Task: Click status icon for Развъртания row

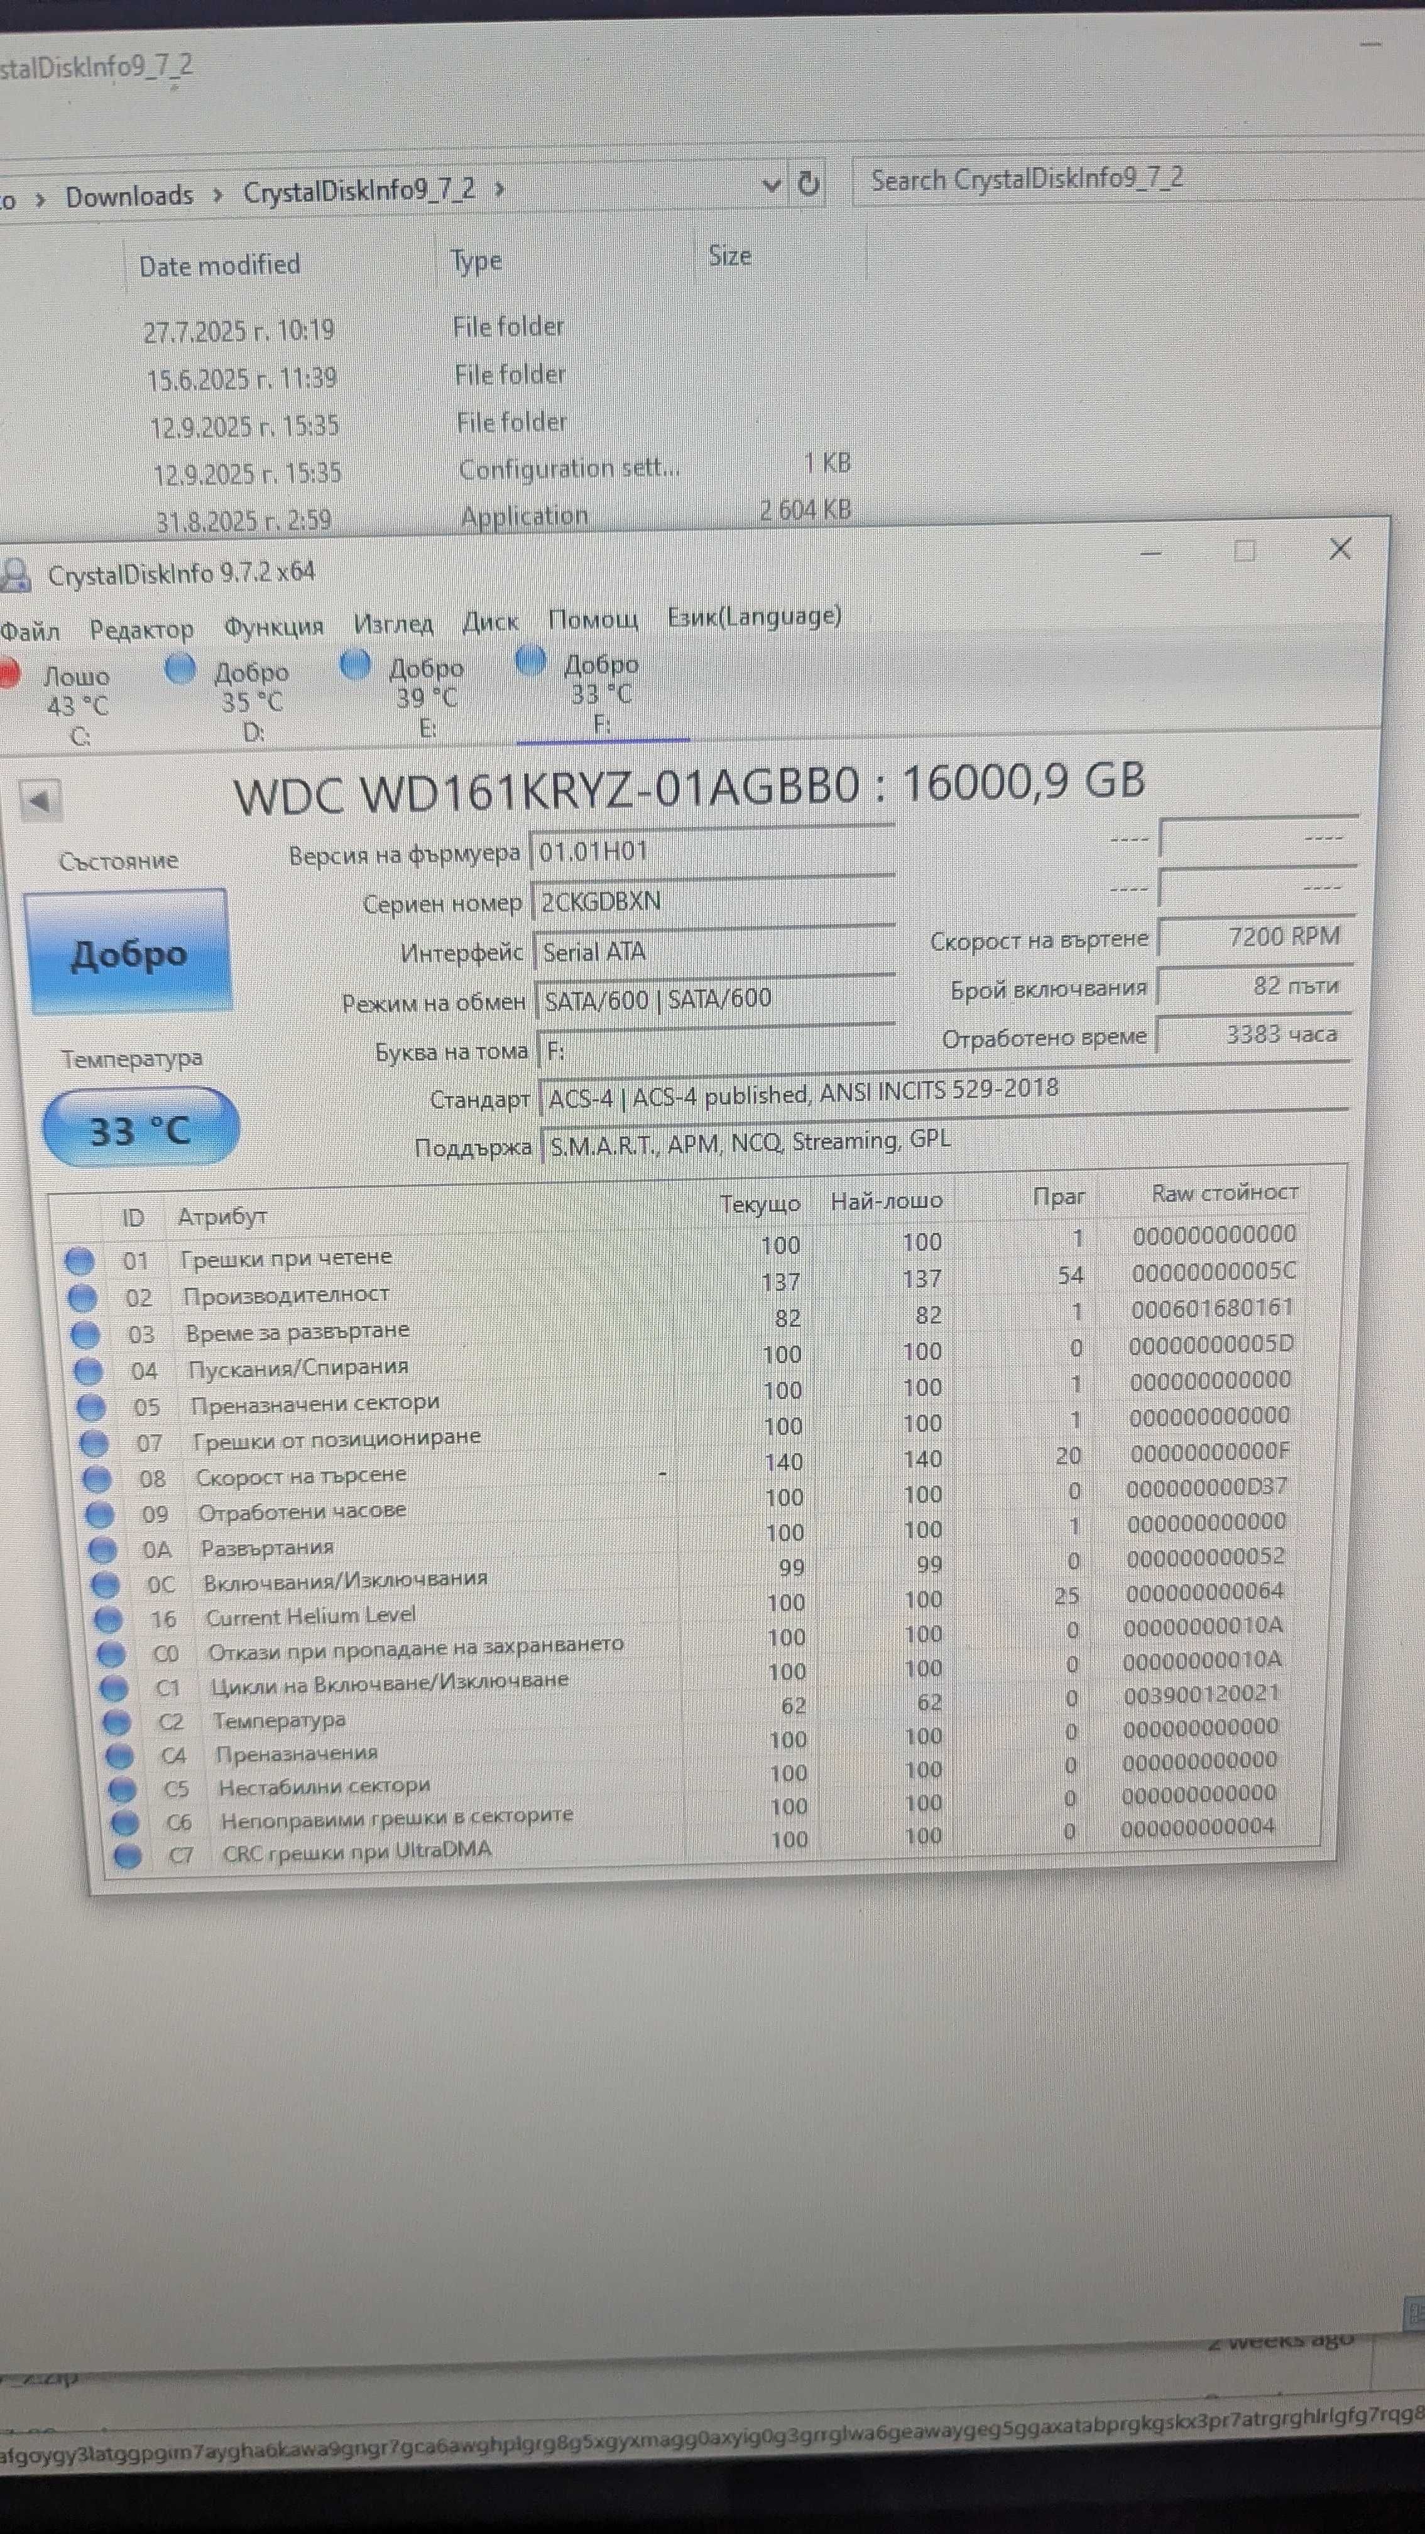Action: [102, 1549]
